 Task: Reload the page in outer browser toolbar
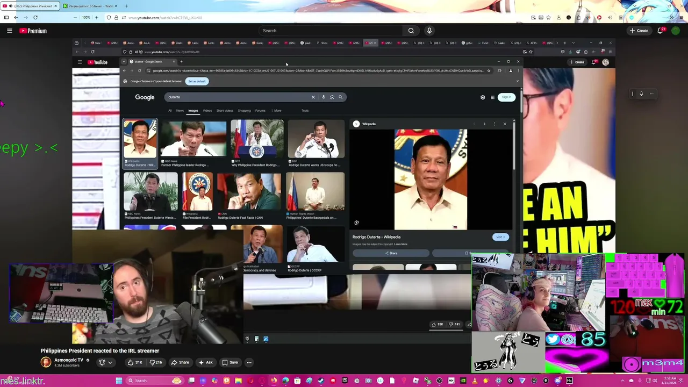coord(35,17)
